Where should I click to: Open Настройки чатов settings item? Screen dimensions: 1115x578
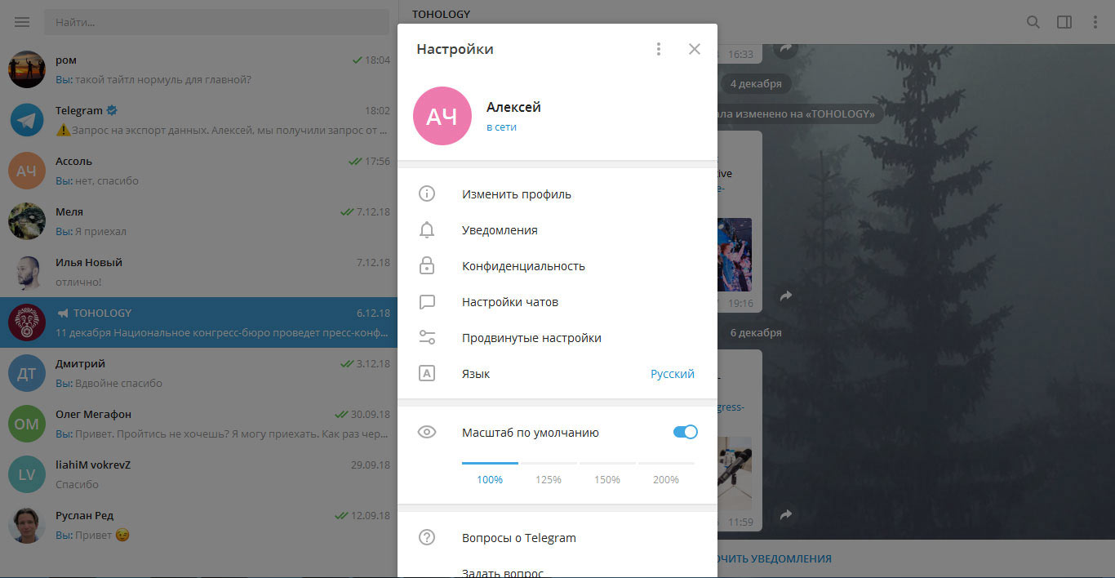click(510, 302)
